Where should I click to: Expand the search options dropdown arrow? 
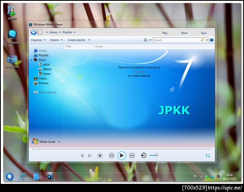(x=207, y=40)
